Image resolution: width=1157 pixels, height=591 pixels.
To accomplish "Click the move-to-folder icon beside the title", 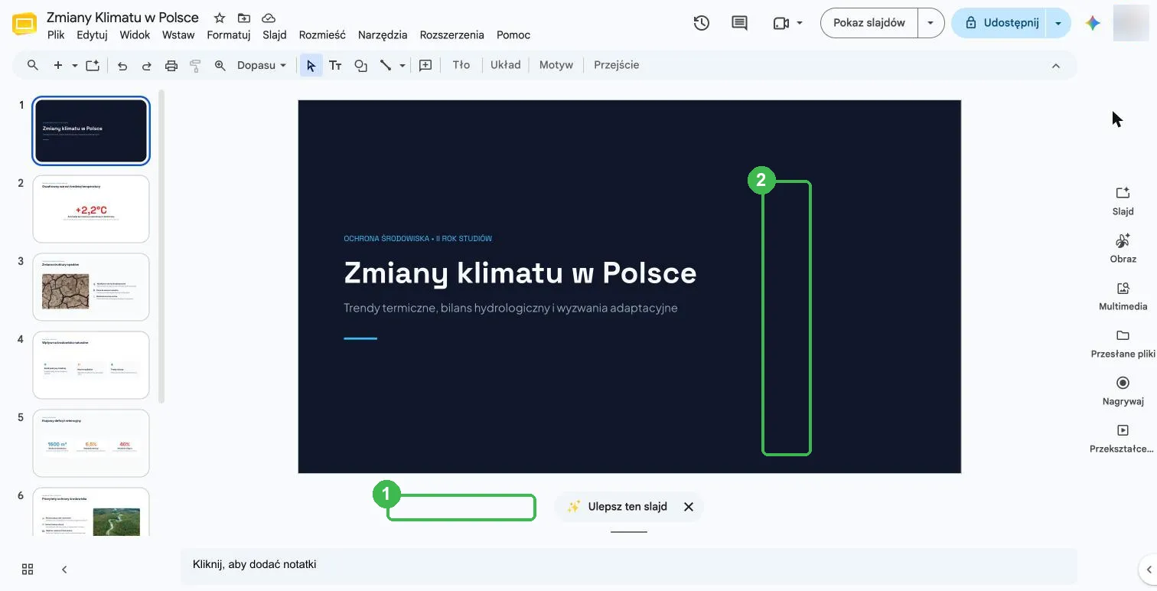I will pos(244,18).
